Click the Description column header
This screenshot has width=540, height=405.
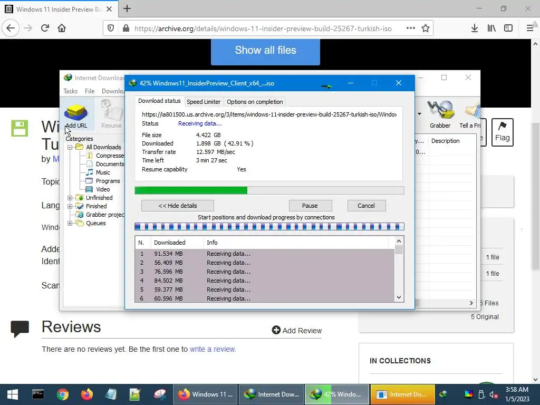pyautogui.click(x=452, y=141)
